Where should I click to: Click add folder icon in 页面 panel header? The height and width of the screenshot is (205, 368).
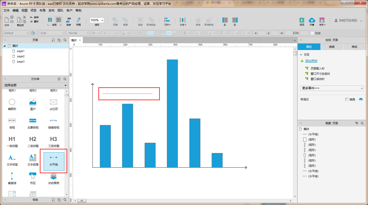tap(59, 40)
